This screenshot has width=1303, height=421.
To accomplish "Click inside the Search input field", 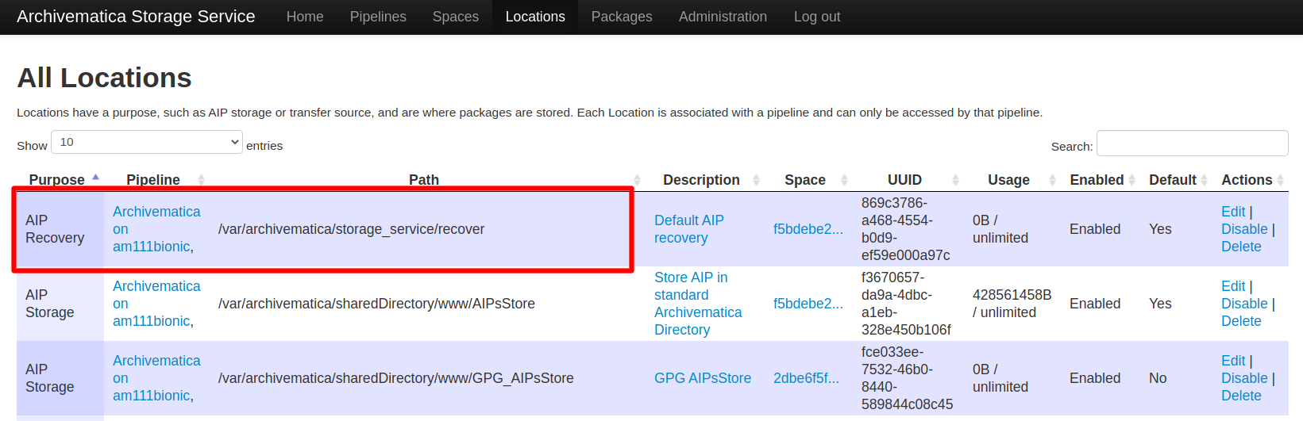I will (1192, 144).
